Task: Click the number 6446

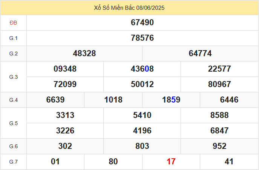Action: pyautogui.click(x=229, y=100)
